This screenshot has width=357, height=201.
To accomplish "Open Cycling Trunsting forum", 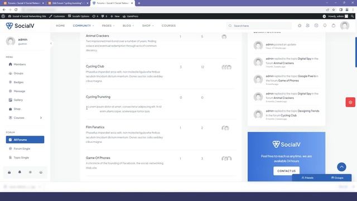I will click(x=98, y=97).
